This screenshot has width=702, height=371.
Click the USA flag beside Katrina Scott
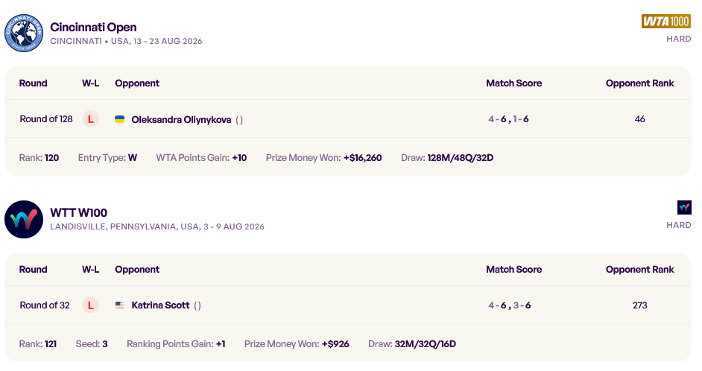tap(119, 305)
